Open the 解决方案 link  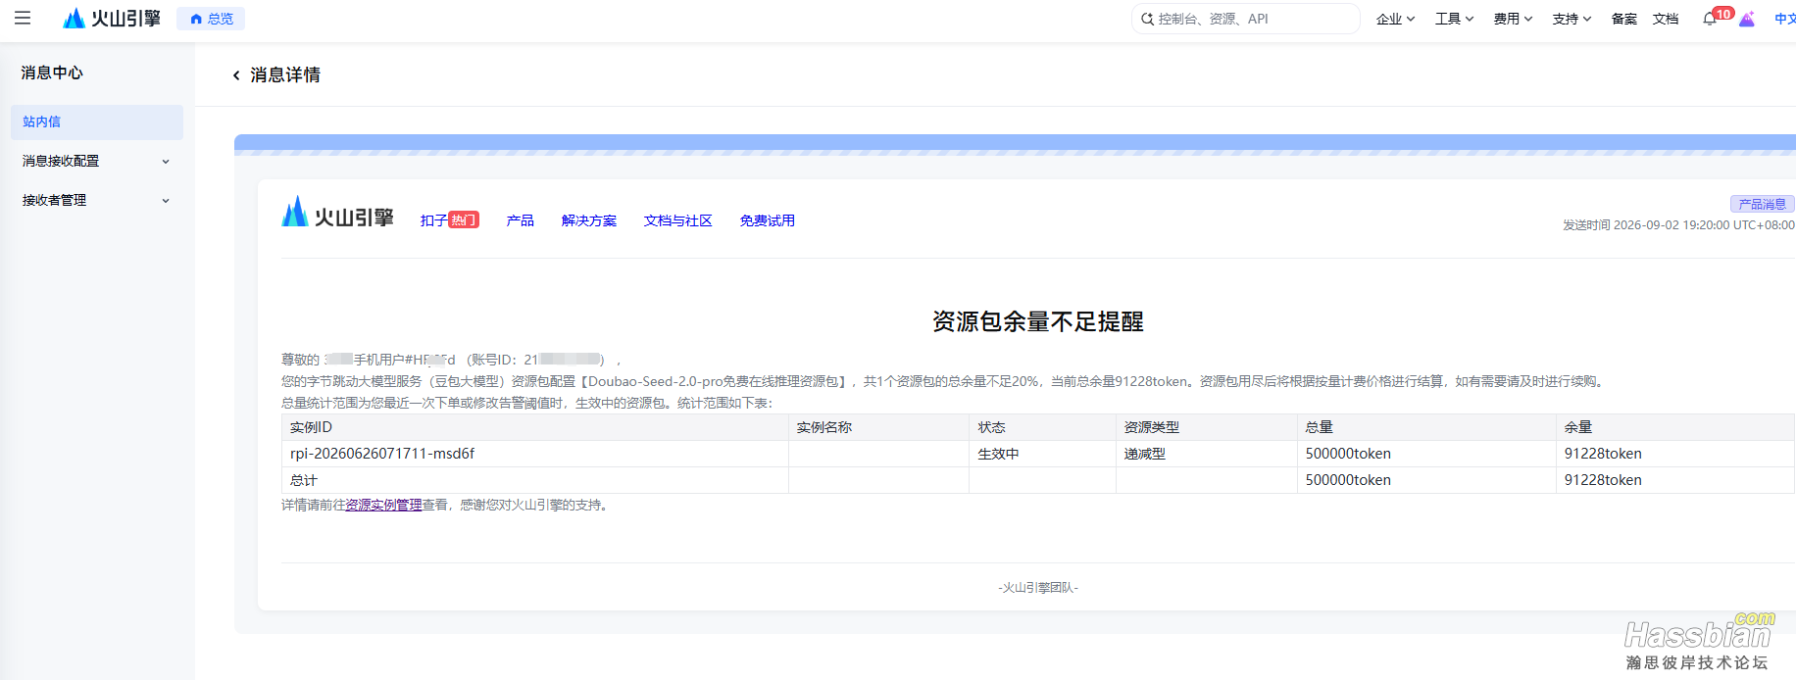point(588,220)
